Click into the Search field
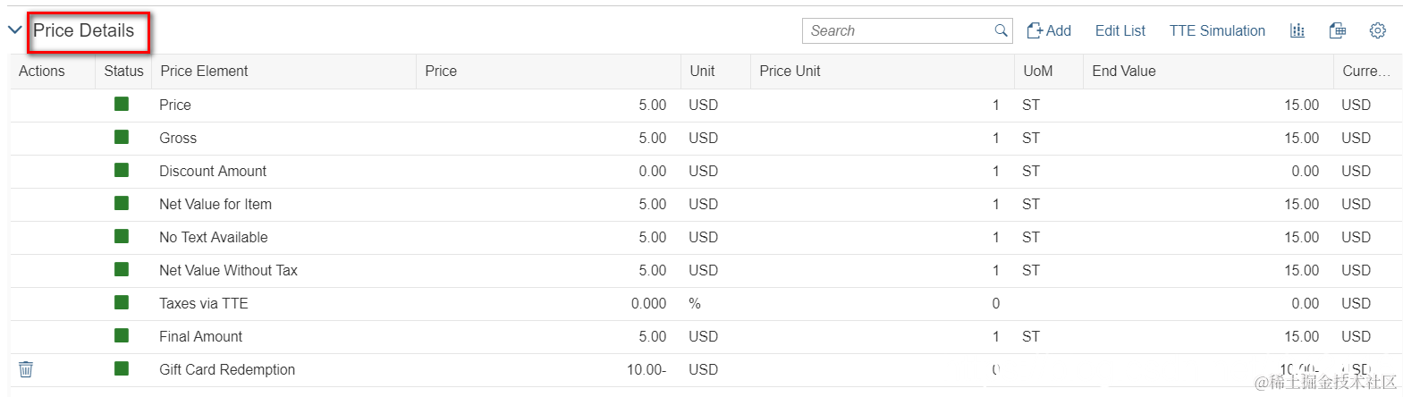The image size is (1403, 397). coord(894,30)
